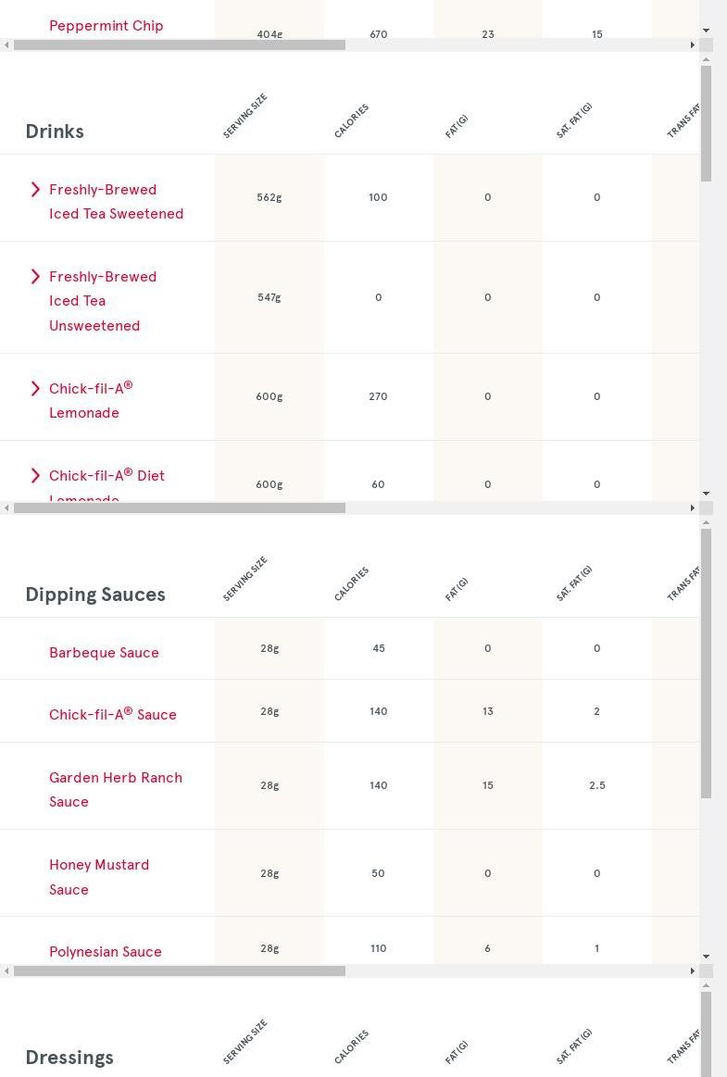Expand Freshly-Brewed Iced Tea Unsweetened chevron
The height and width of the screenshot is (1077, 727).
click(x=35, y=277)
